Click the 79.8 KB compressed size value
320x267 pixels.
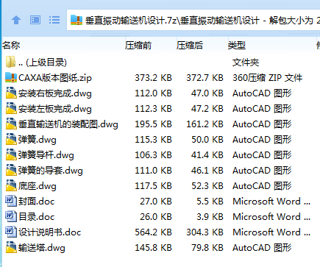tap(207, 248)
